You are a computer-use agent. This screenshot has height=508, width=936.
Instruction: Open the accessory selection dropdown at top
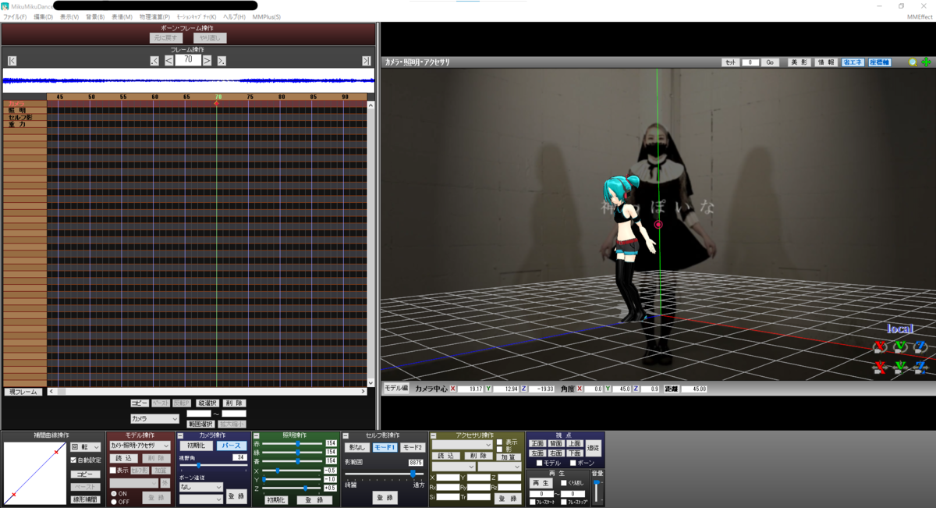[463, 444]
